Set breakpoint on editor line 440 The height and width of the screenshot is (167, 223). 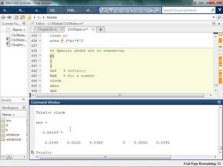(40, 61)
